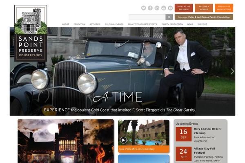This screenshot has width=245, height=163.
Task: Click Sands Point Preserve Conservancy logo
Action: coord(31,33)
